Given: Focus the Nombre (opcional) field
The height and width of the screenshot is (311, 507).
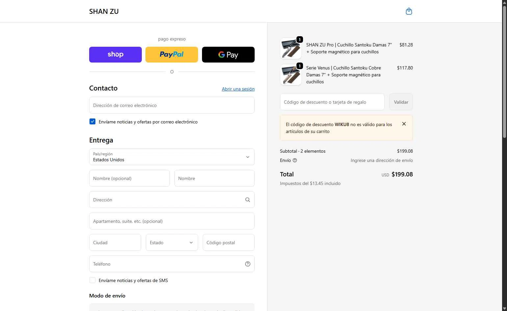Looking at the screenshot, I should point(129,178).
